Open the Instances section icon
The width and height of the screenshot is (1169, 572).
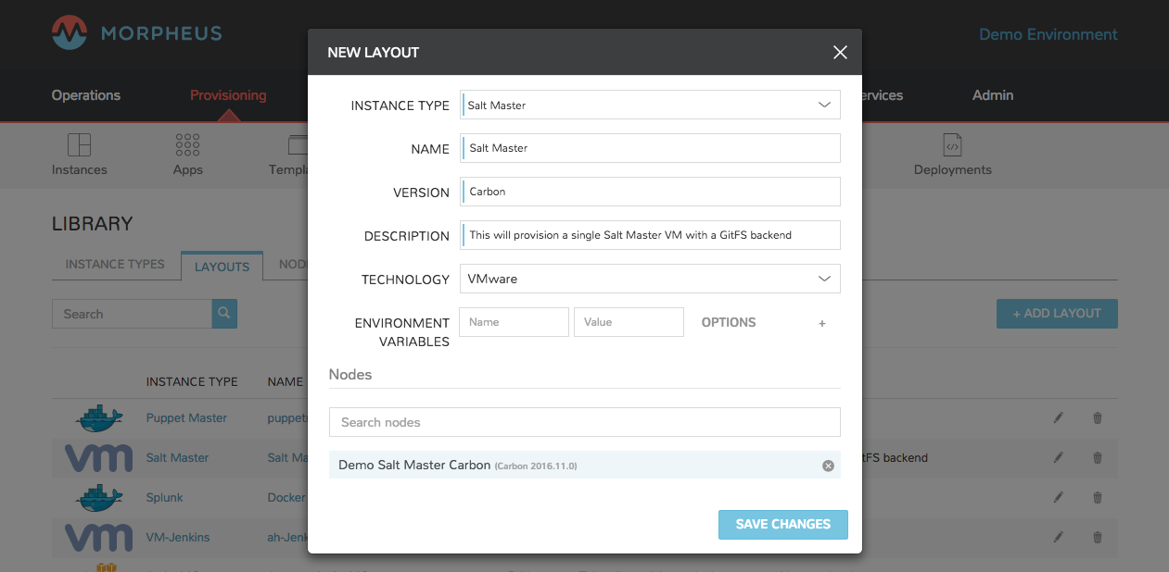point(80,144)
